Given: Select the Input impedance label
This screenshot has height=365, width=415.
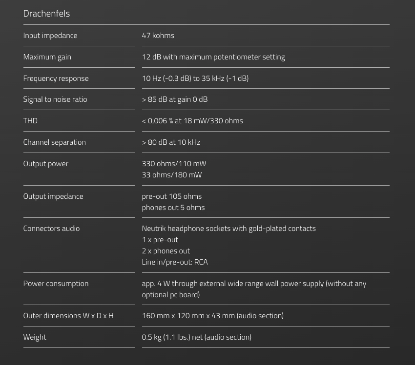Looking at the screenshot, I should (50, 36).
